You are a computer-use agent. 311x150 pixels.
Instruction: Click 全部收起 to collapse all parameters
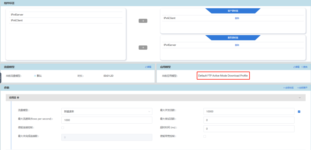(288, 88)
